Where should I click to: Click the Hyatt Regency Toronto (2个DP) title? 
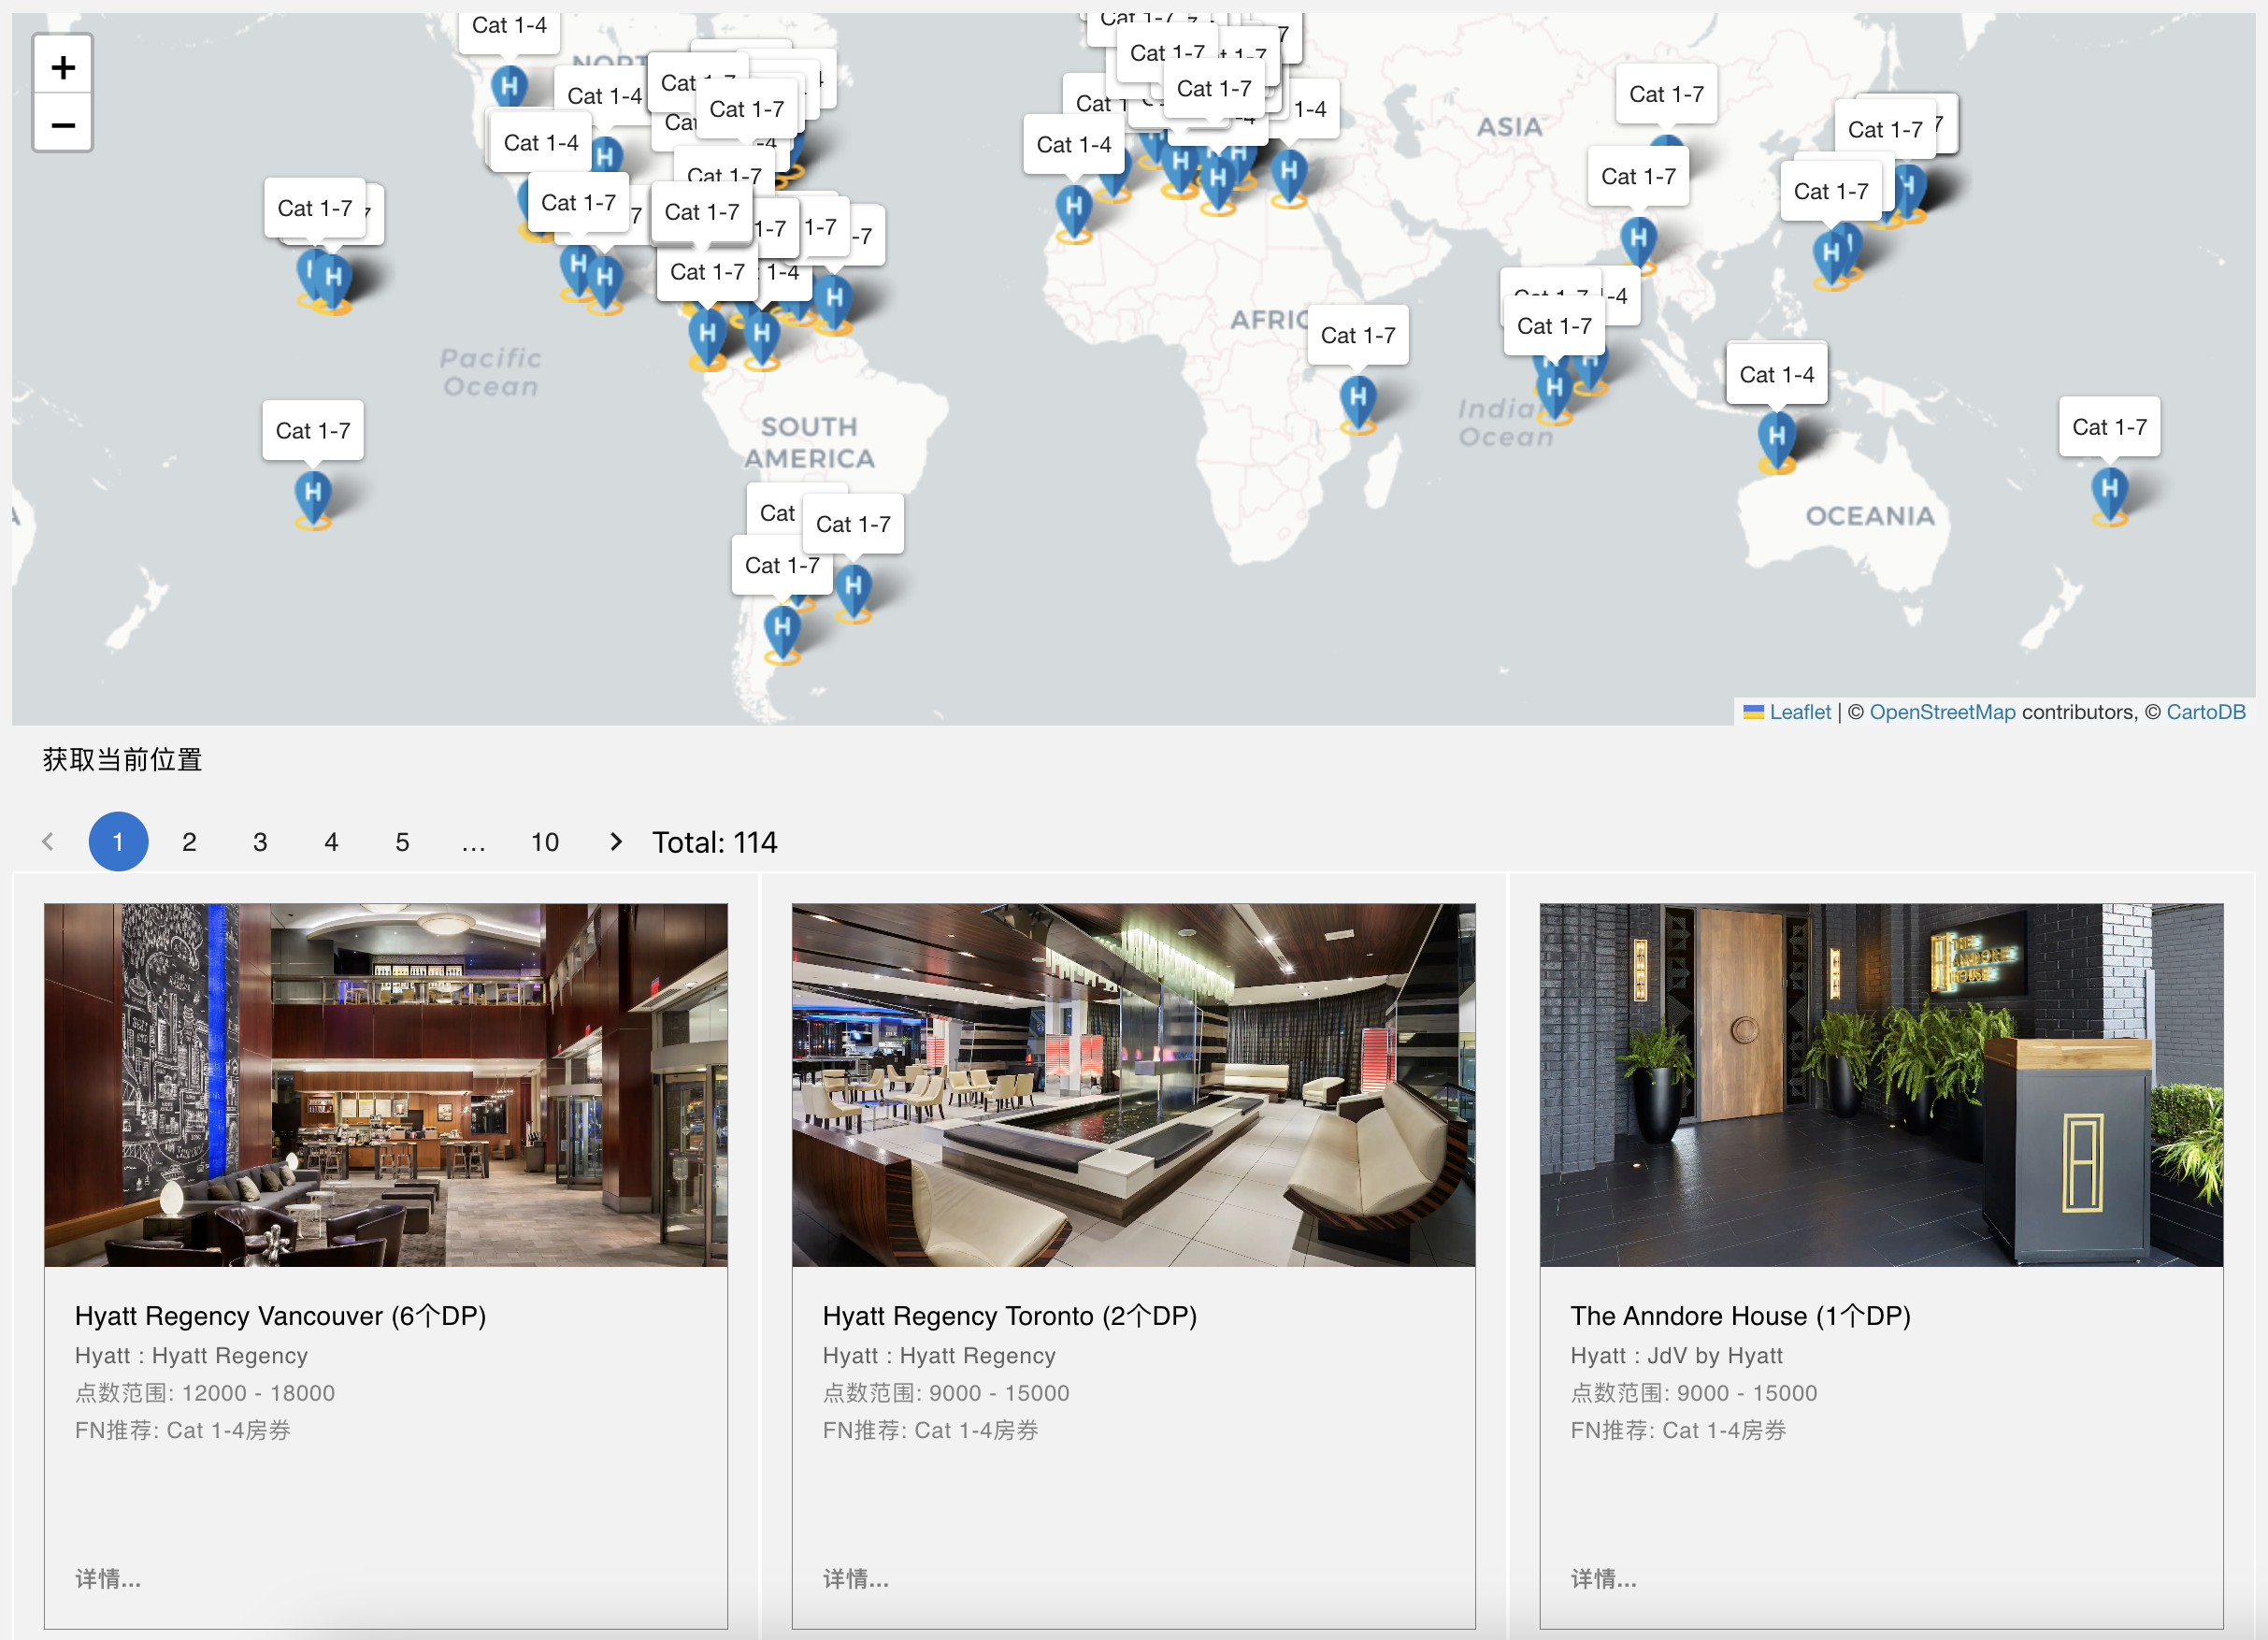tap(1010, 1315)
